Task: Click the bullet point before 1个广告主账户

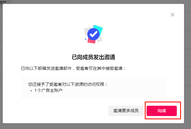Action: [31, 91]
